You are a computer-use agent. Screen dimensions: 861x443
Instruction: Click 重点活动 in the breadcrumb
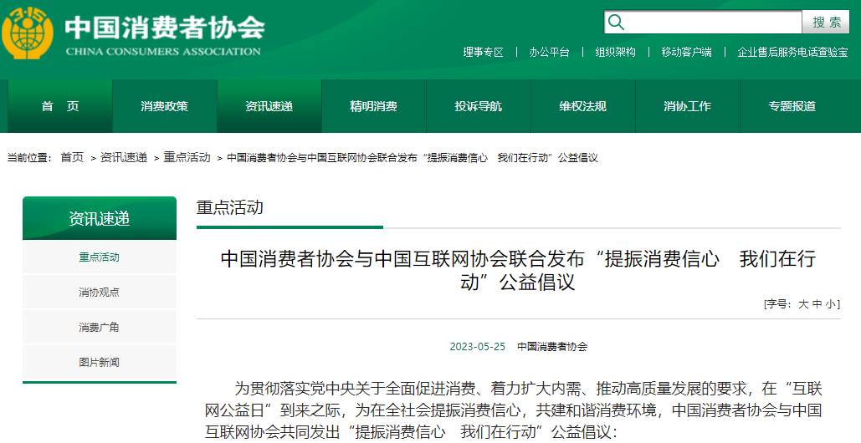click(187, 158)
